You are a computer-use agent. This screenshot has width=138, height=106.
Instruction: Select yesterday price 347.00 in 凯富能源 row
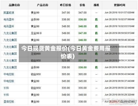(x=66, y=13)
